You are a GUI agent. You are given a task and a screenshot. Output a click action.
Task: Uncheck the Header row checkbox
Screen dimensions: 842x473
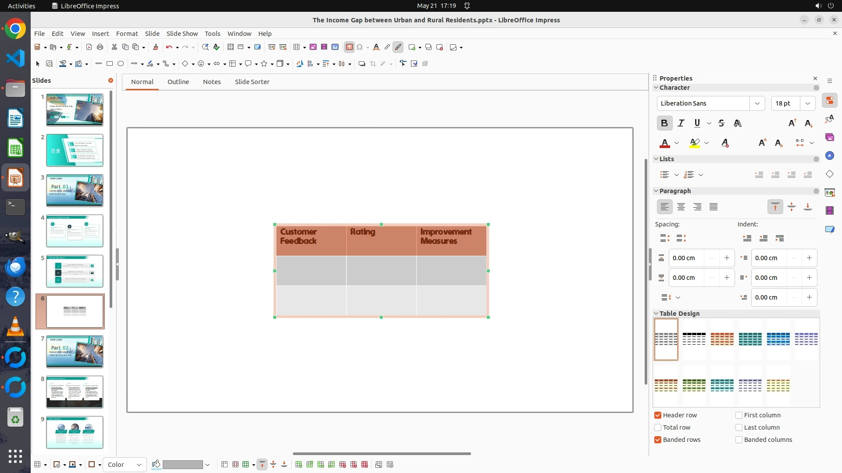[658, 415]
